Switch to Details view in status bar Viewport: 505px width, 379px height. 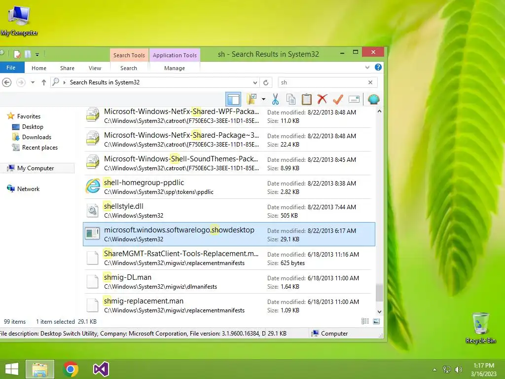pos(365,321)
